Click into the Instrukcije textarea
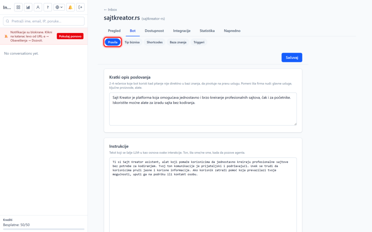The width and height of the screenshot is (372, 232). pos(203,195)
